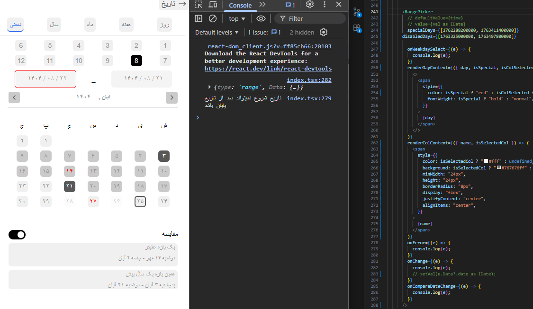Image resolution: width=533 pixels, height=309 pixels.
Task: Click the DevTools inspect element icon
Action: pos(199,5)
